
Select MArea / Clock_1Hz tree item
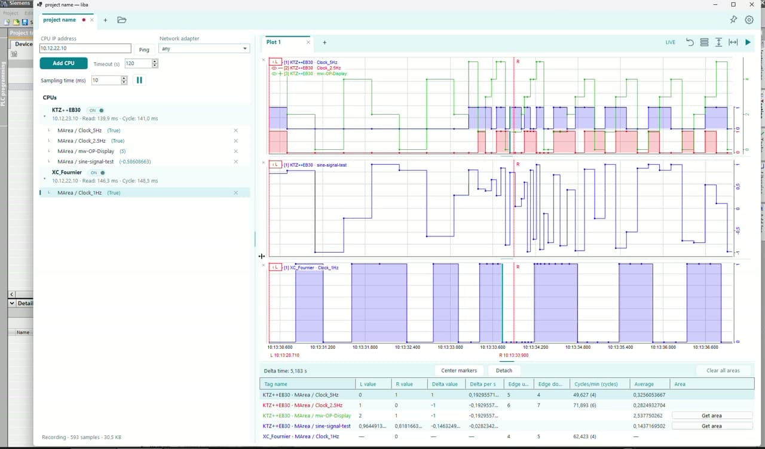pos(145,193)
